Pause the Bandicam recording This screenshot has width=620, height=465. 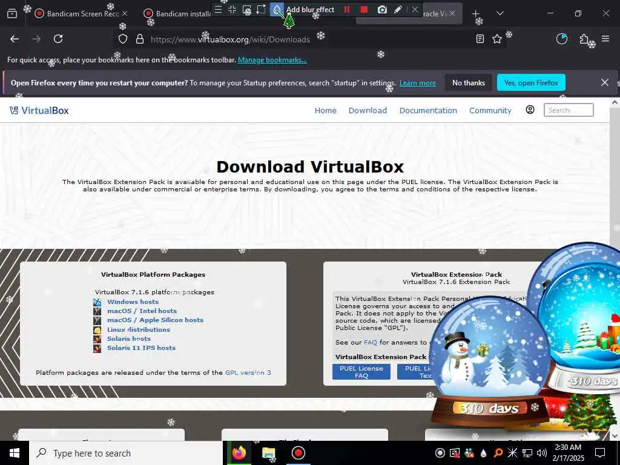[347, 10]
